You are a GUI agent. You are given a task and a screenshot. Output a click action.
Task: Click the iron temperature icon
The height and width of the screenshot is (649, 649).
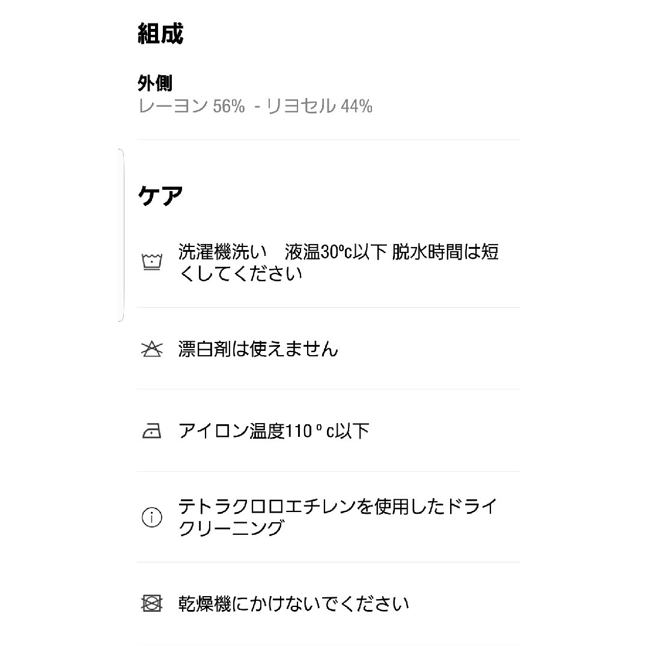152,431
